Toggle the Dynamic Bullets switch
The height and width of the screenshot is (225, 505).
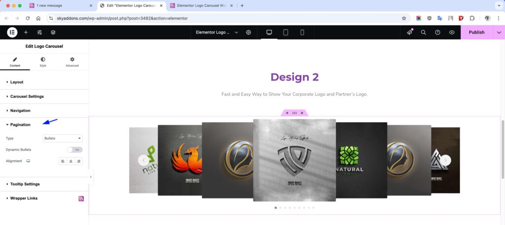click(x=74, y=149)
